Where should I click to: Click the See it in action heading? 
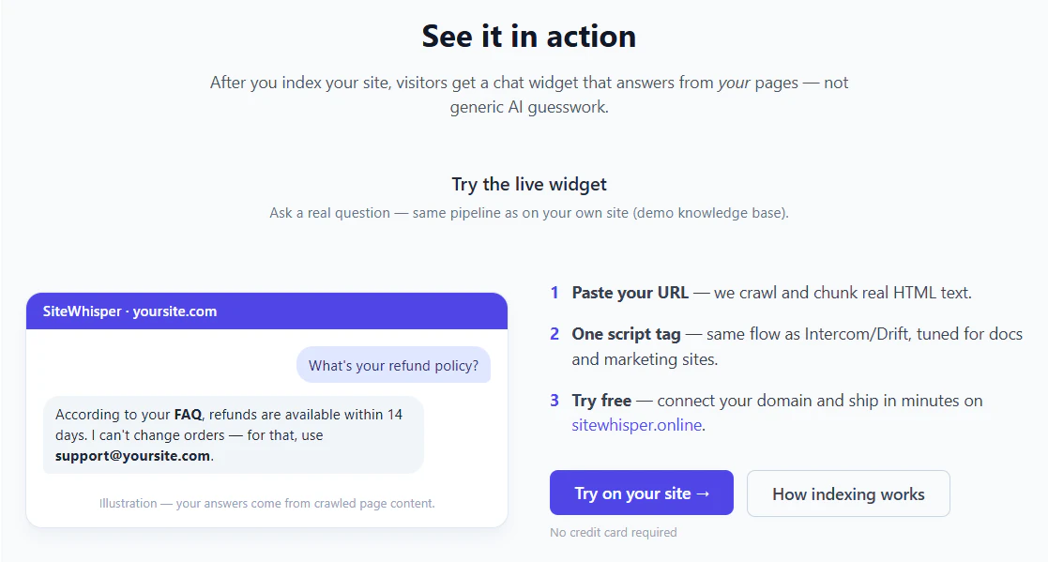(x=527, y=36)
